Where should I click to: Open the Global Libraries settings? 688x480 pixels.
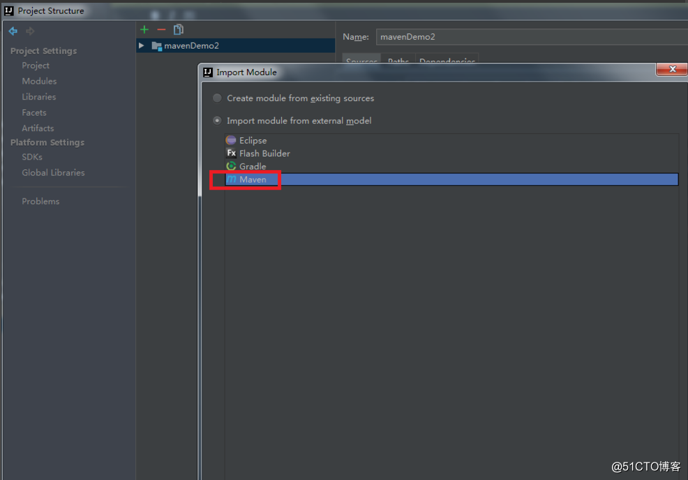(53, 173)
